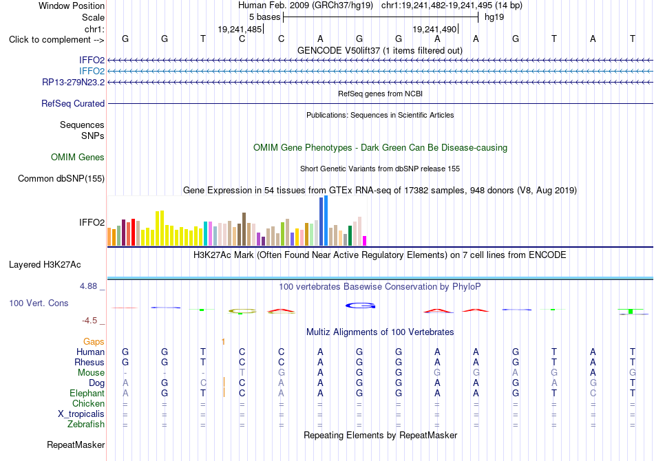654x461 pixels.
Task: Click the 'Click to complement -->' label
Action: (56, 40)
